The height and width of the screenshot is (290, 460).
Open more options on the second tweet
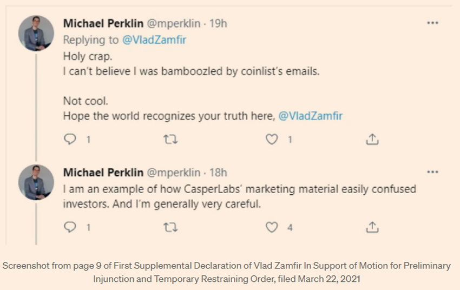click(432, 172)
